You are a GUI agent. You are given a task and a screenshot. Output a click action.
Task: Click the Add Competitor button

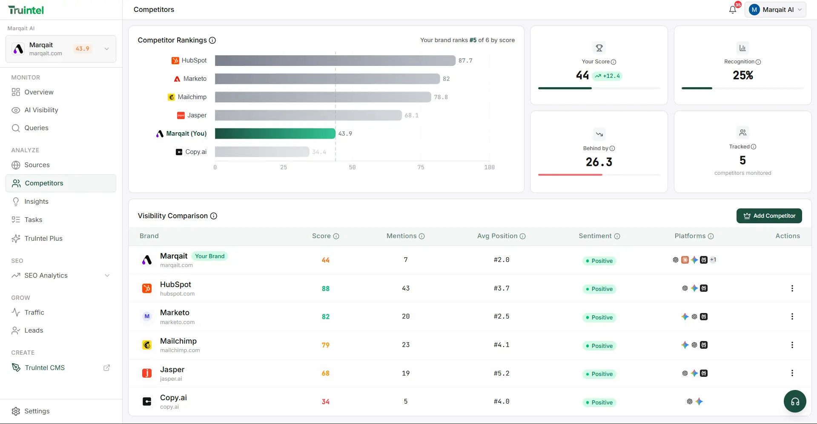[769, 216]
